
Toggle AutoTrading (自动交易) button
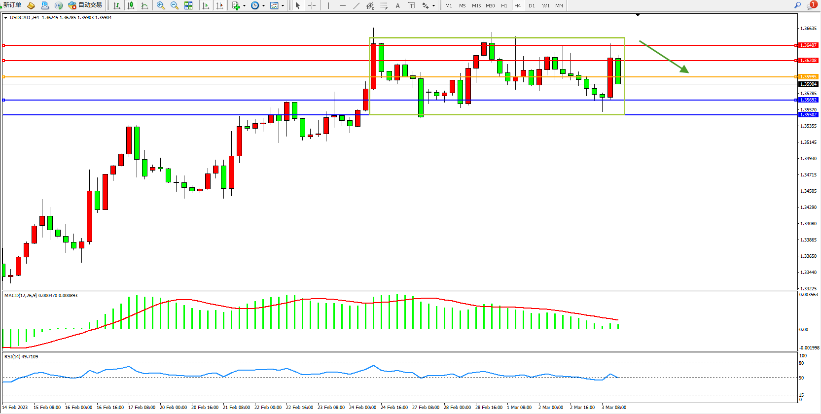pos(85,5)
